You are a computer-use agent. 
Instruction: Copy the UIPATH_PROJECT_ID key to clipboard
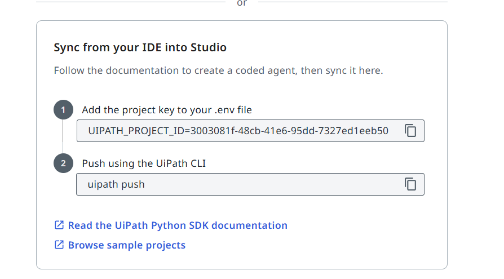pyautogui.click(x=410, y=131)
